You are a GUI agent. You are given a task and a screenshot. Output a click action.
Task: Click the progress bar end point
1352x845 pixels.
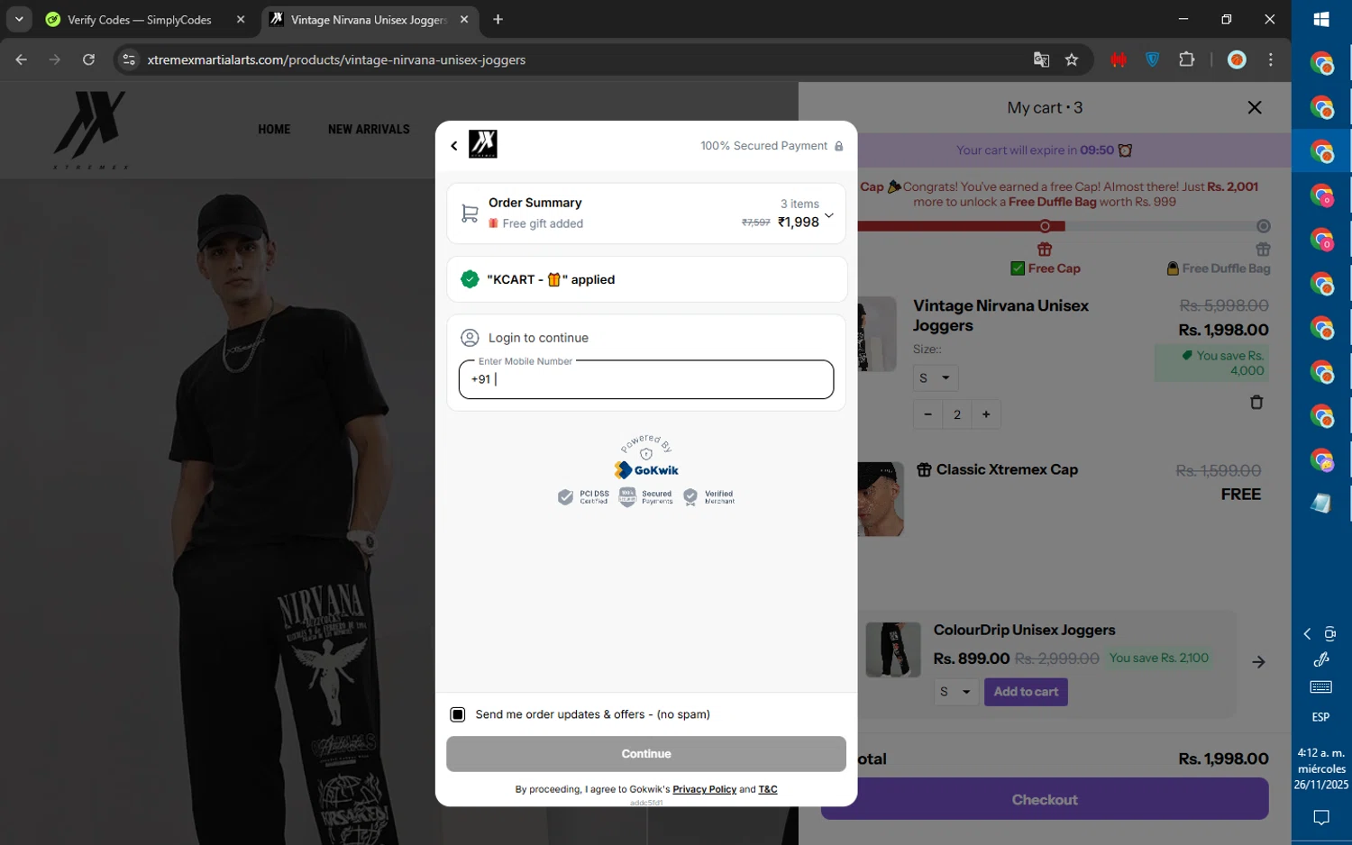pos(1264,226)
